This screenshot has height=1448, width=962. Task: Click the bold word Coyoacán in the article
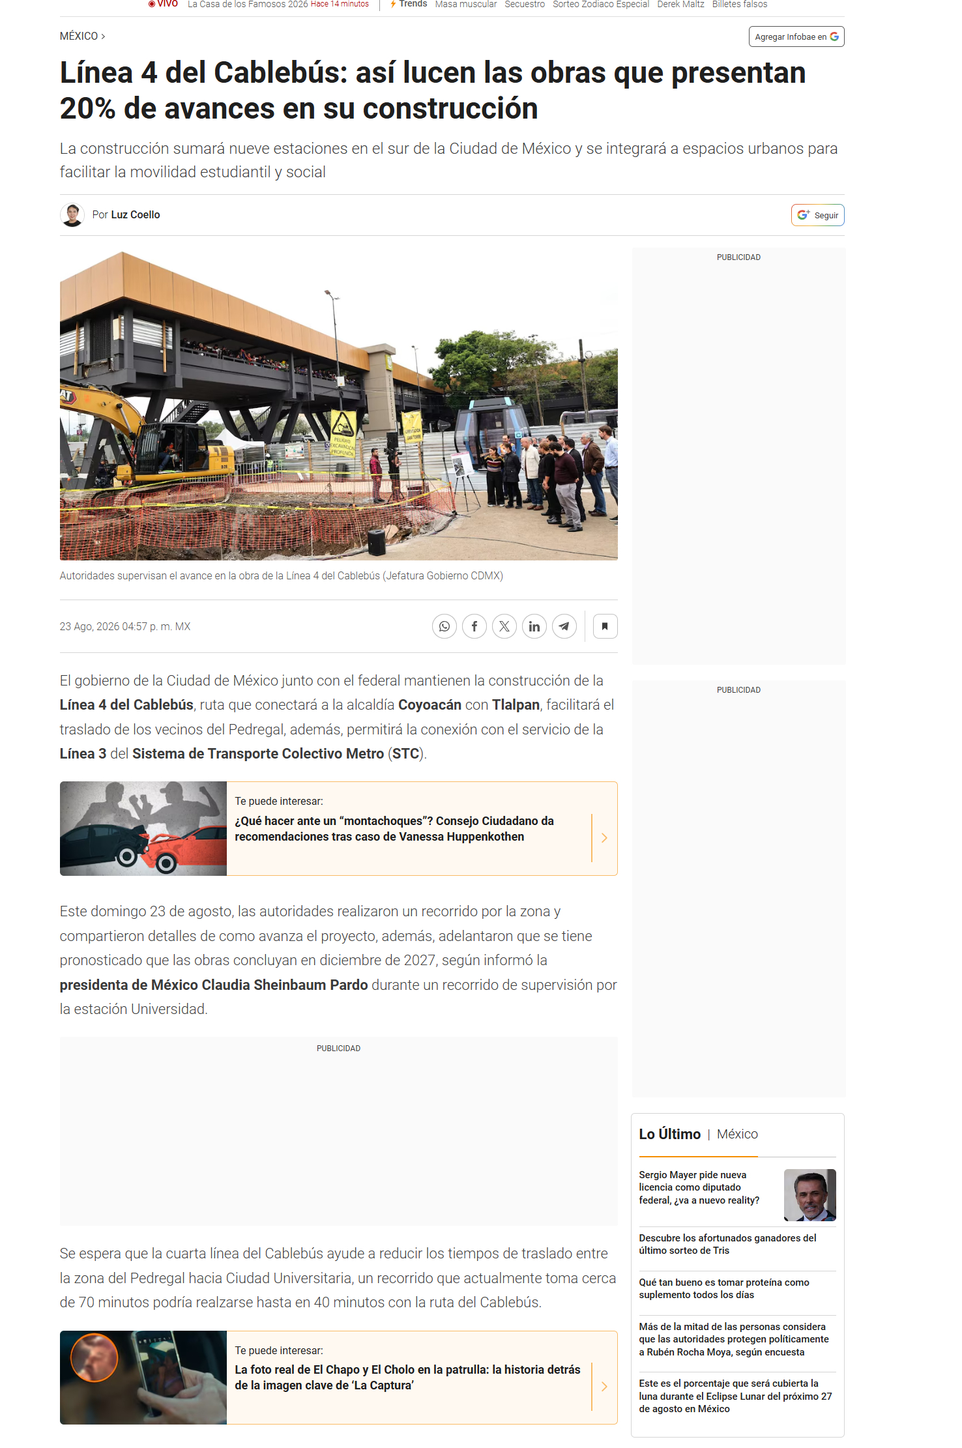[x=430, y=704]
